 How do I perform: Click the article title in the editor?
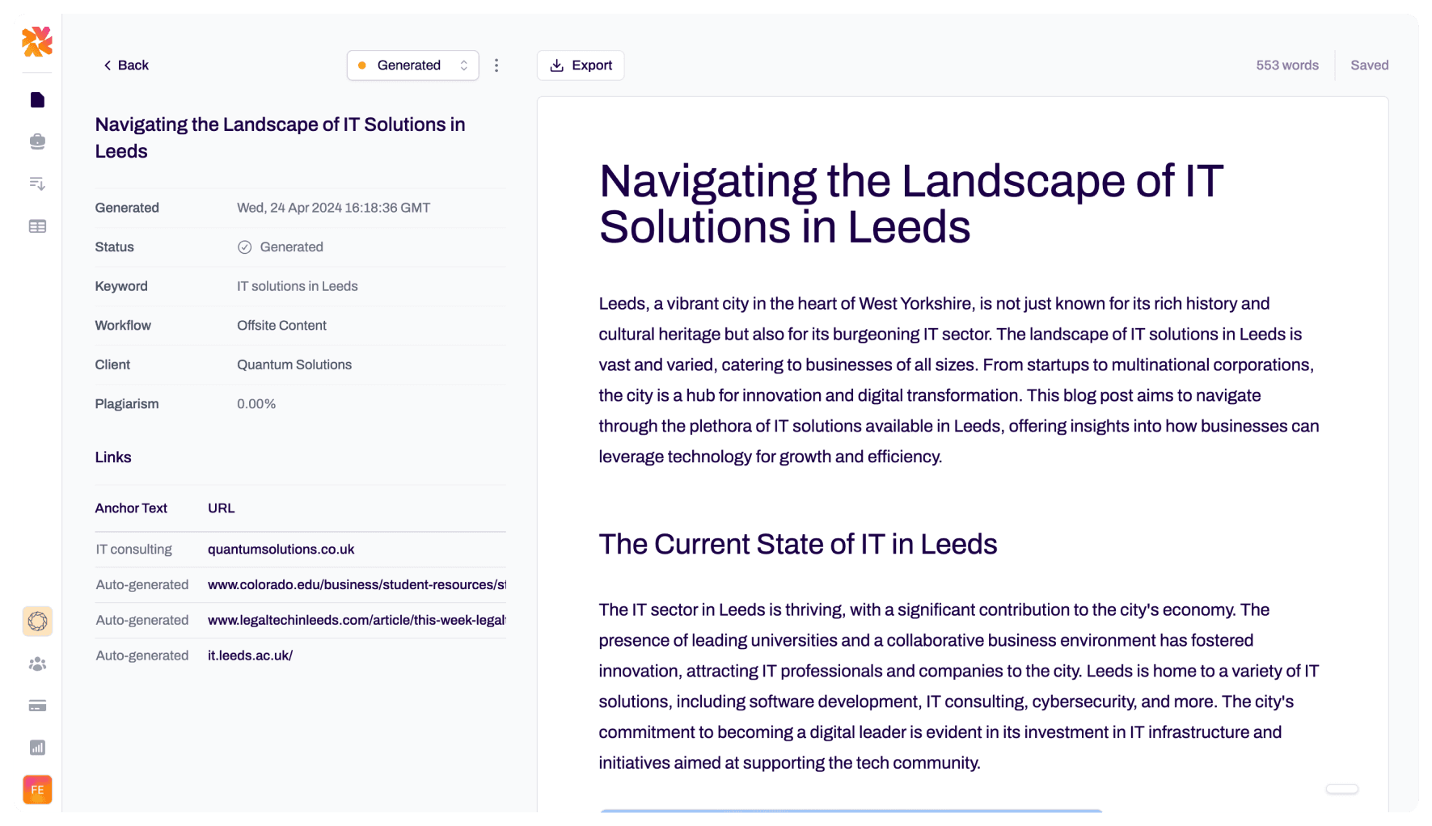click(910, 204)
